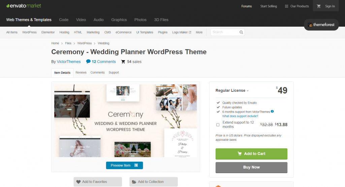345x187 pixels.
Task: Enable Extend support to 12 months checkbox
Action: pyautogui.click(x=218, y=125)
